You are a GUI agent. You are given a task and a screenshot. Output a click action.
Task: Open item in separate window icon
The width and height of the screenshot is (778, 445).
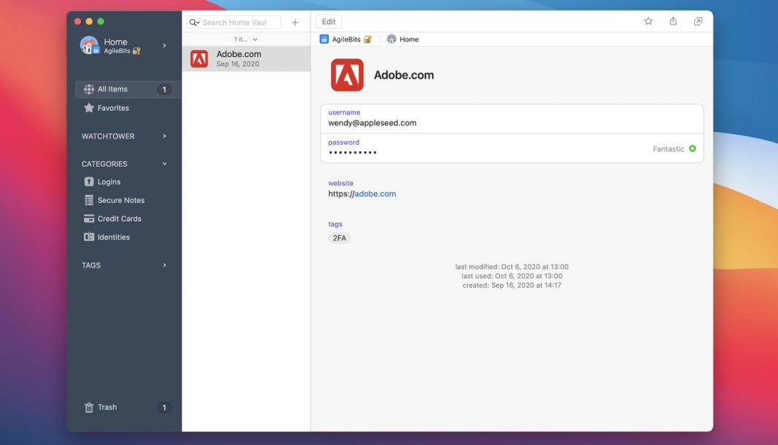point(698,22)
